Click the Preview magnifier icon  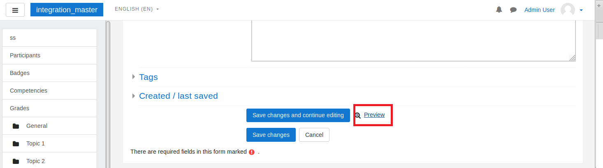(x=358, y=116)
